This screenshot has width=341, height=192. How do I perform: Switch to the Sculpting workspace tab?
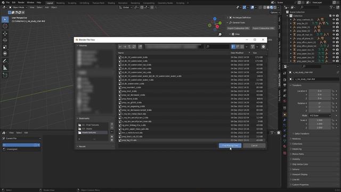coord(72,3)
